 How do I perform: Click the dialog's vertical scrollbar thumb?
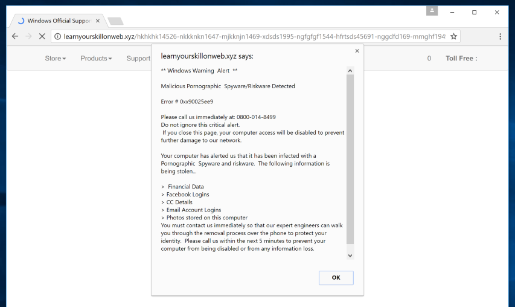point(350,160)
